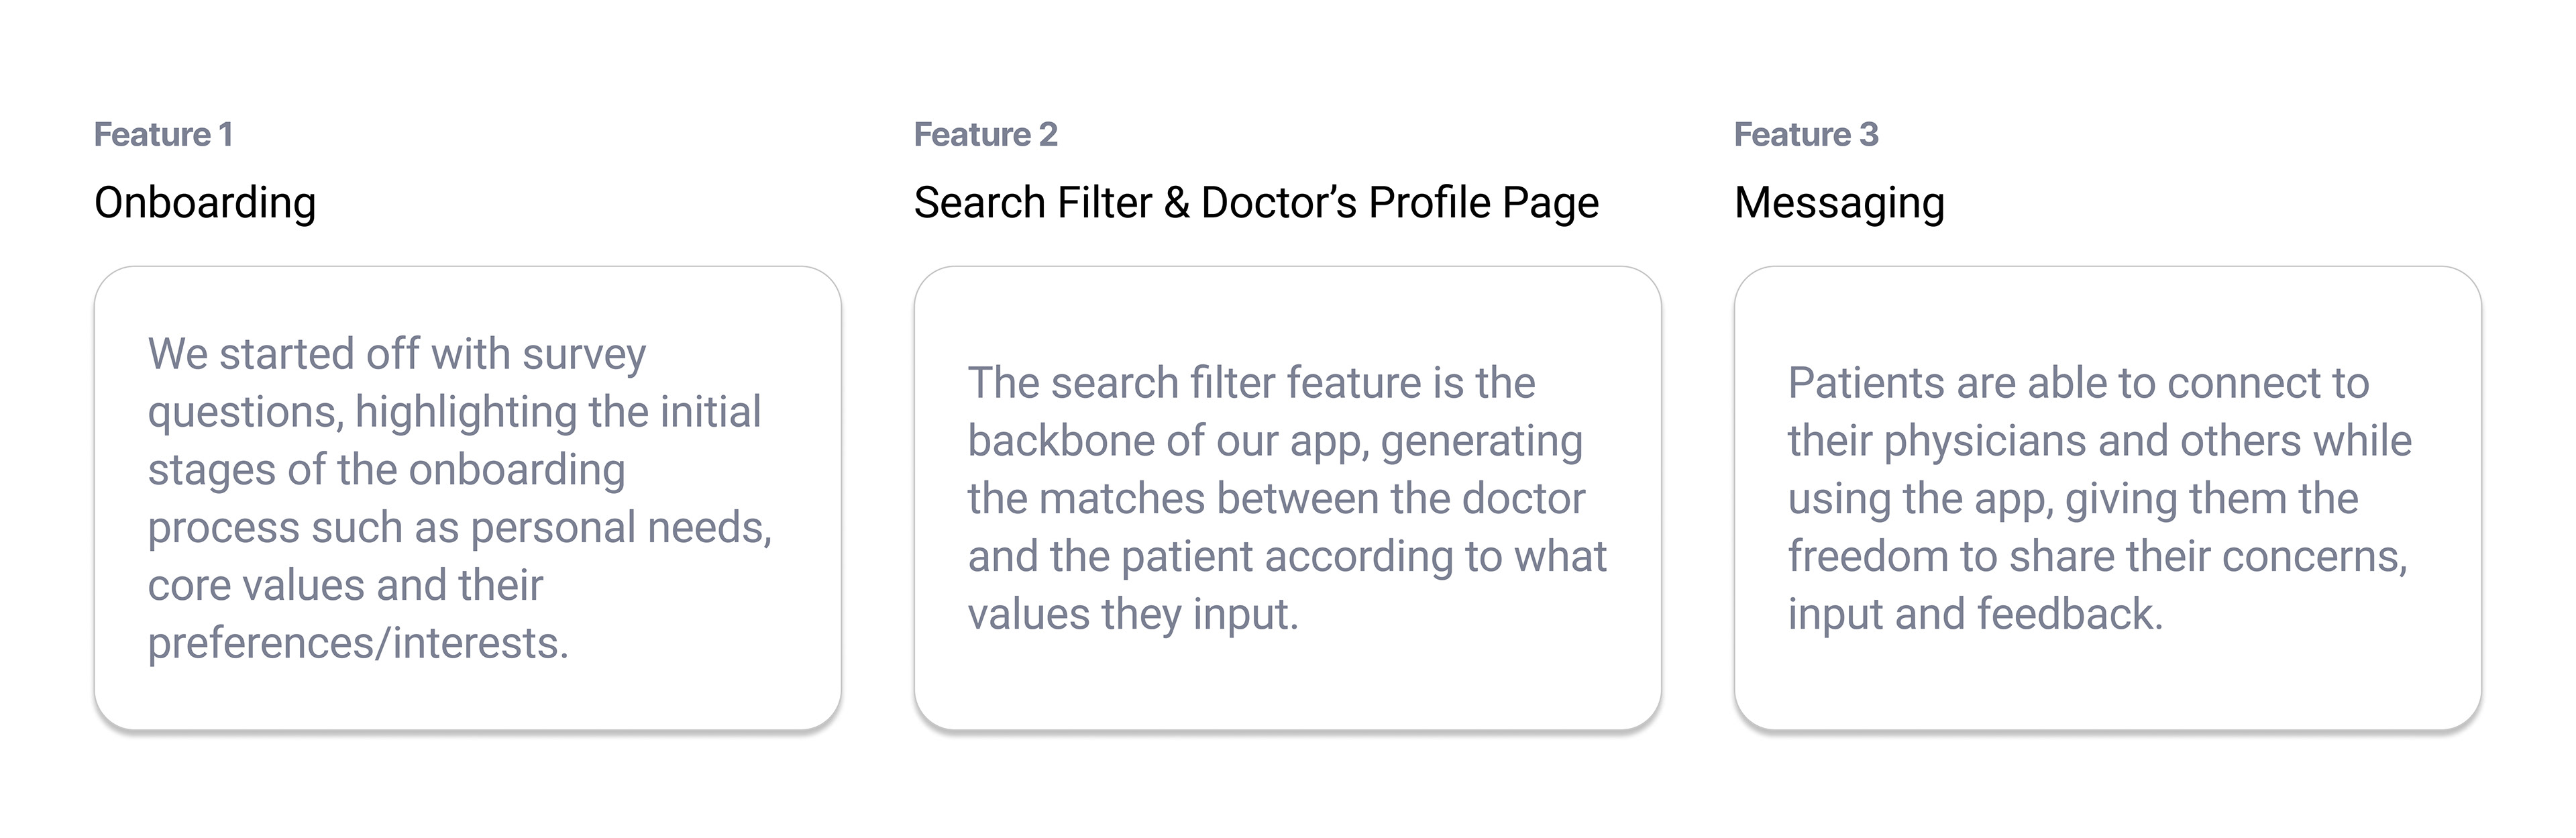The height and width of the screenshot is (838, 2576).
Task: Click the "process such as personal needs," line
Action: [x=459, y=528]
